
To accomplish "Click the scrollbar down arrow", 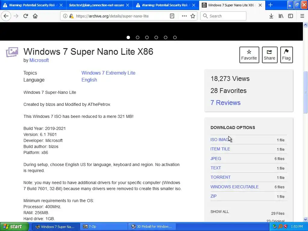I will pyautogui.click(x=306, y=219).
